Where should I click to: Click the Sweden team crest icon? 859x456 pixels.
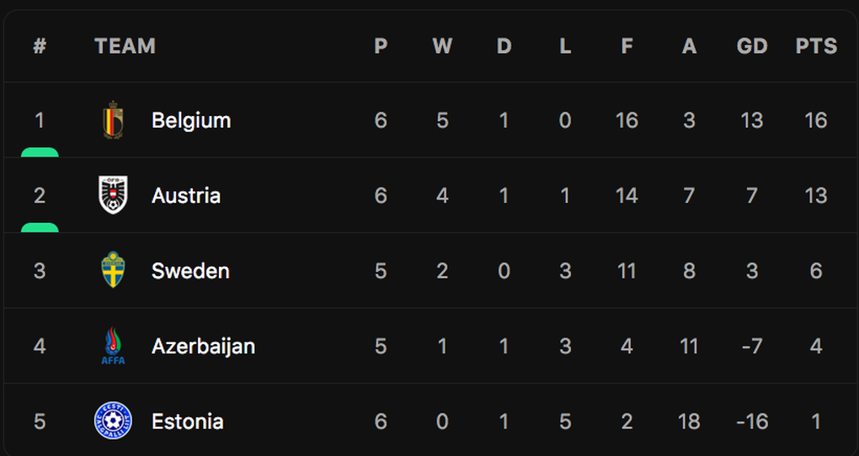tap(113, 270)
